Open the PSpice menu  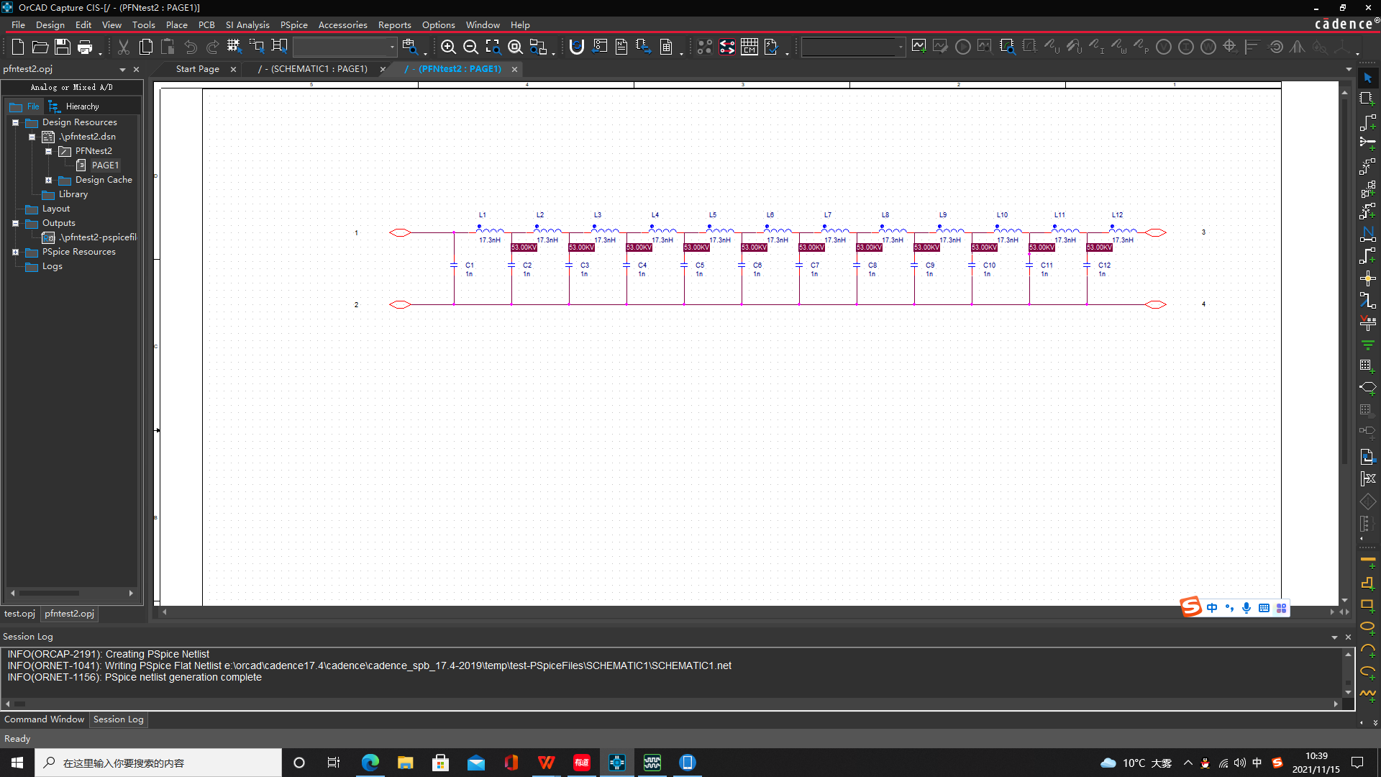293,24
